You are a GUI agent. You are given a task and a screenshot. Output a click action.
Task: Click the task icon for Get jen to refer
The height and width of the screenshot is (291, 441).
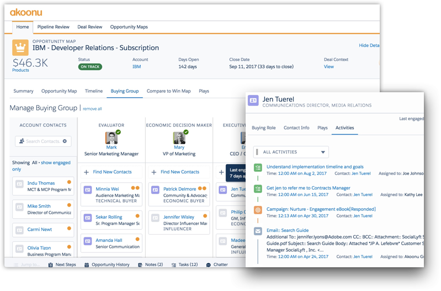[258, 188]
